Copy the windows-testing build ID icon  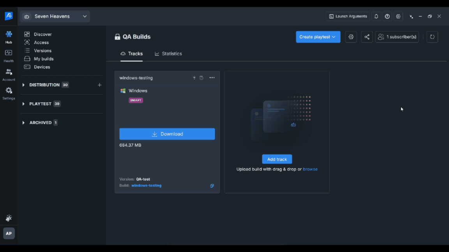(212, 186)
